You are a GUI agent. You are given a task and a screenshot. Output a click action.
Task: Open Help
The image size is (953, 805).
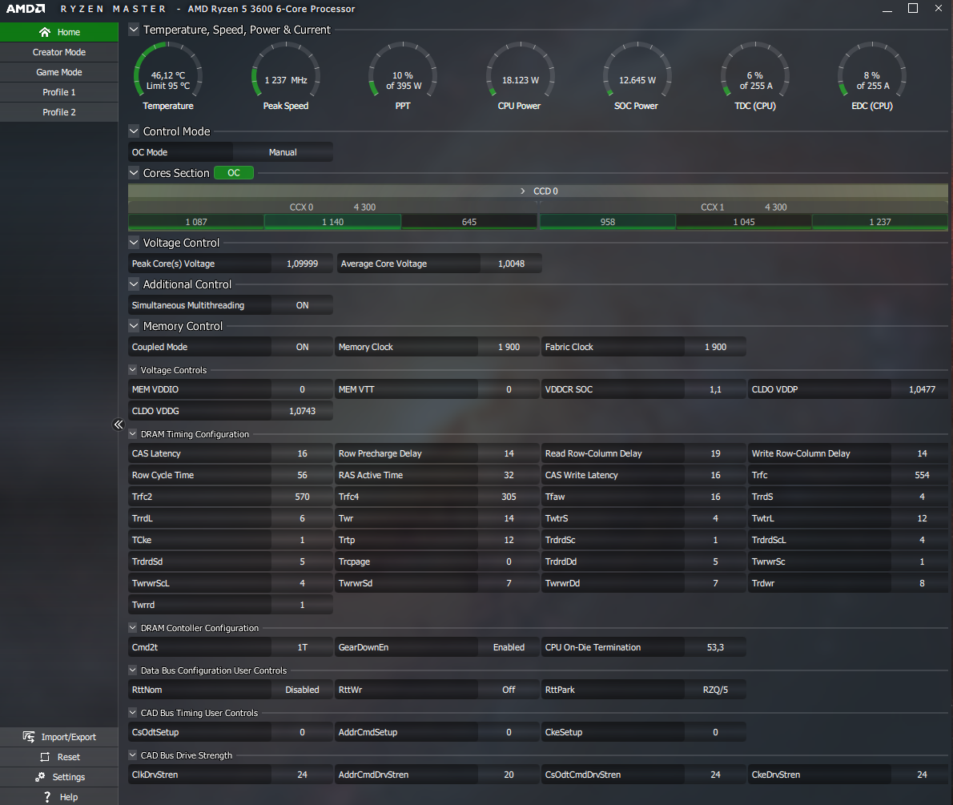[x=59, y=797]
